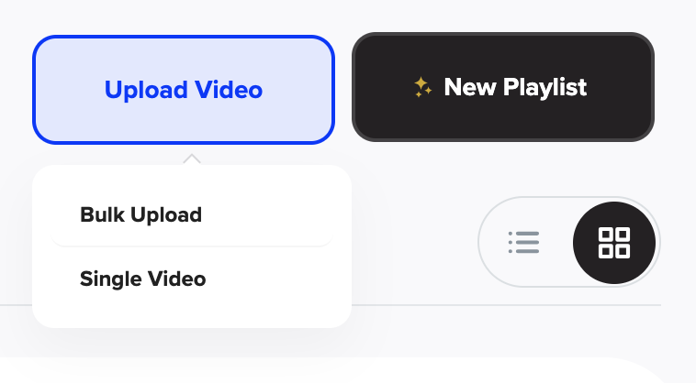
Task: Switch to grid view layout
Action: pyautogui.click(x=614, y=243)
